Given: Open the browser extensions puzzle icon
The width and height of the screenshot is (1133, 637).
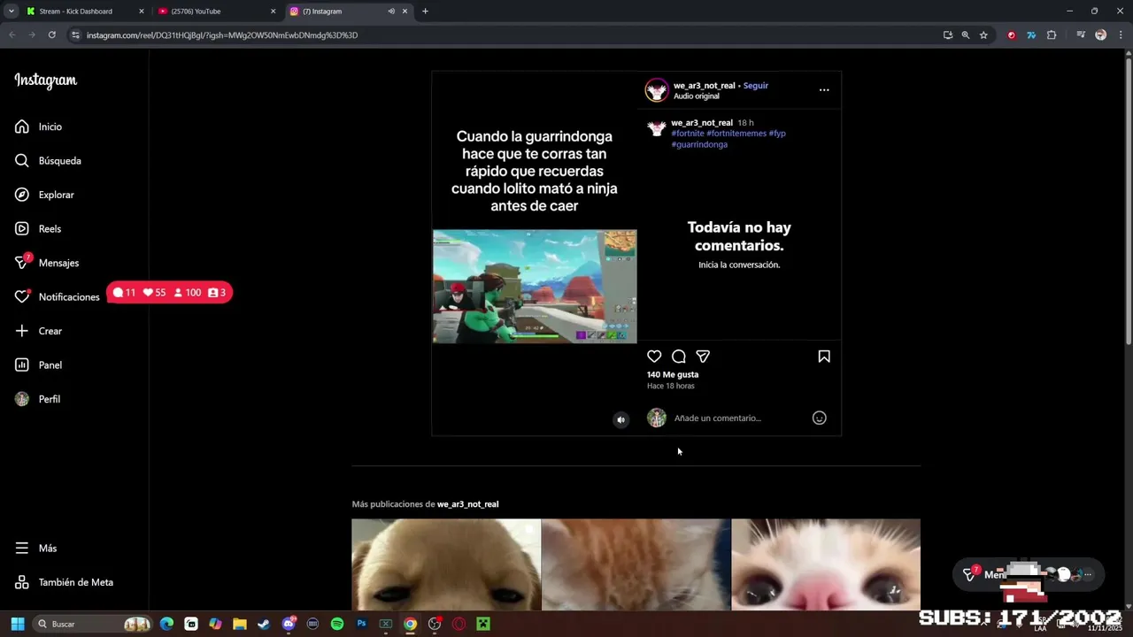Looking at the screenshot, I should click(1052, 35).
